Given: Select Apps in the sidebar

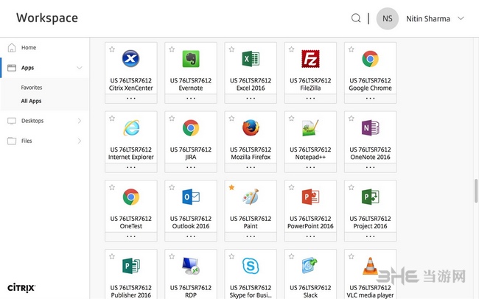Looking at the screenshot, I should tap(27, 68).
